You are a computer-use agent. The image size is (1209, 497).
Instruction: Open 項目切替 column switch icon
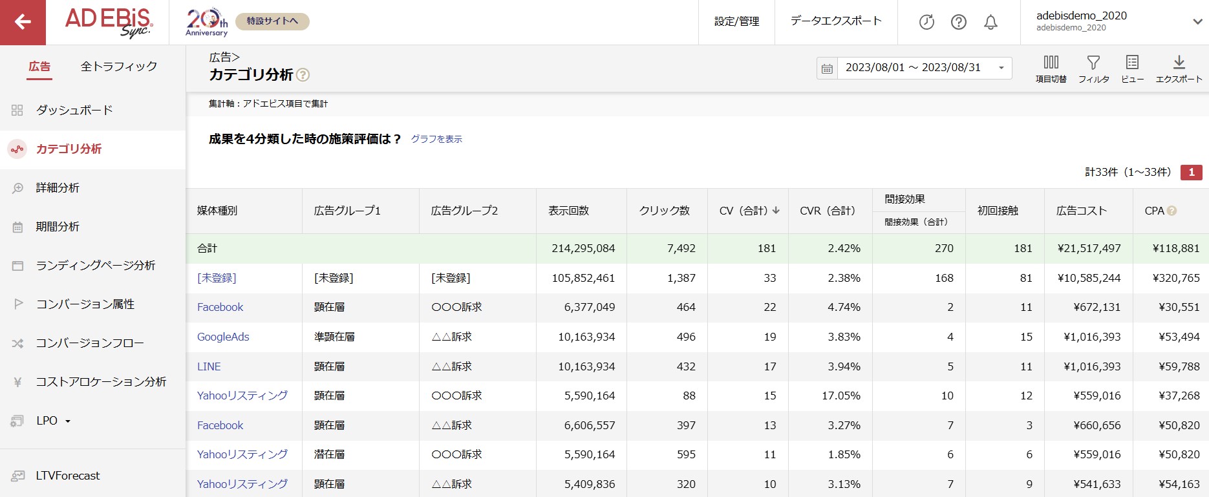tap(1051, 62)
